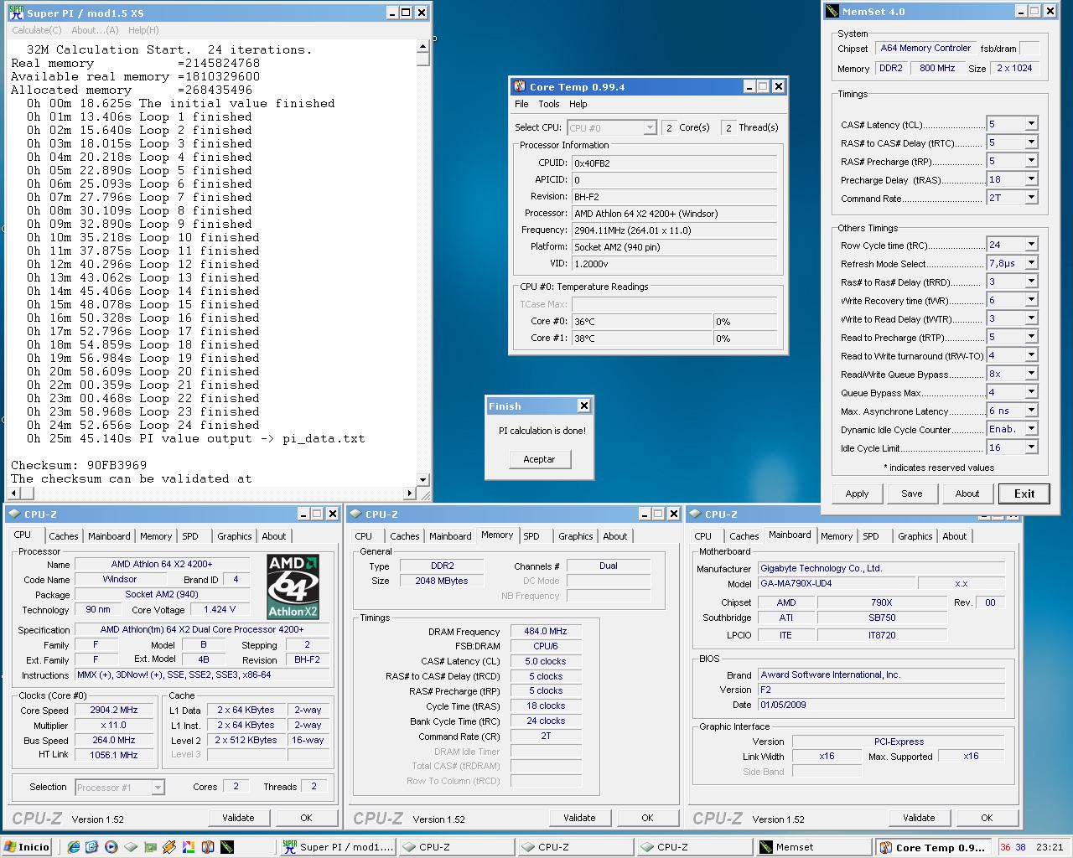Expand Write Recovery time (tWR) dropdown
The width and height of the screenshot is (1073, 858).
click(x=1031, y=300)
